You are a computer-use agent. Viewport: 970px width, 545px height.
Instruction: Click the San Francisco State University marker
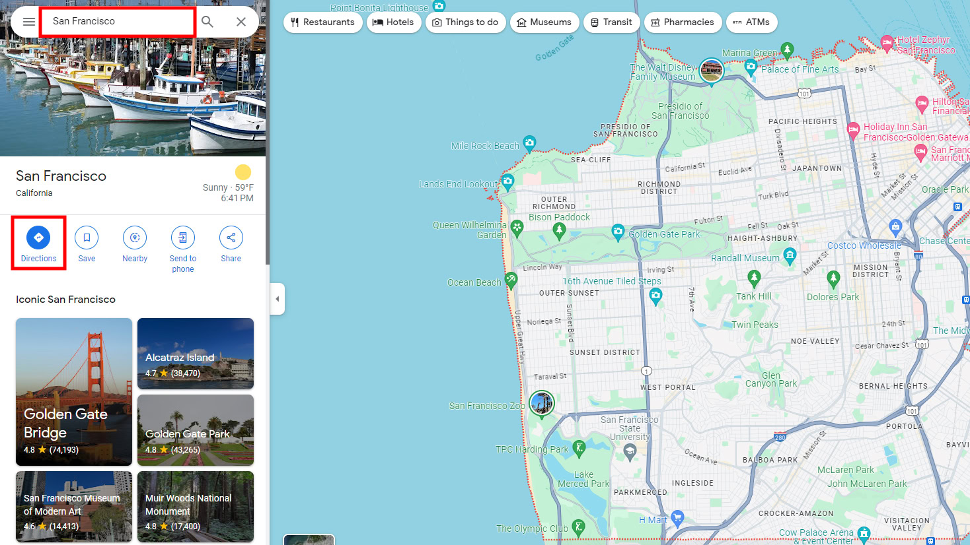(x=630, y=451)
